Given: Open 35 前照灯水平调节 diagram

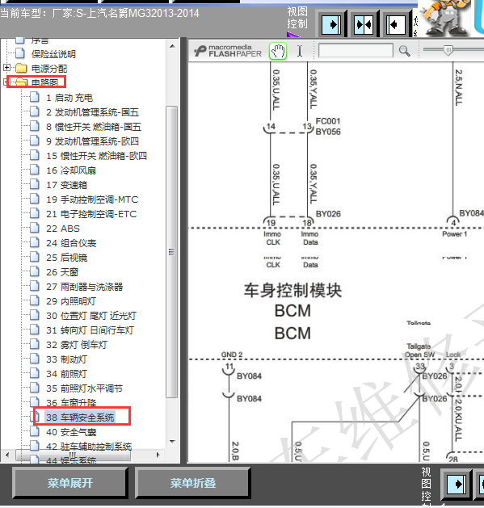Looking at the screenshot, I should click(84, 388).
